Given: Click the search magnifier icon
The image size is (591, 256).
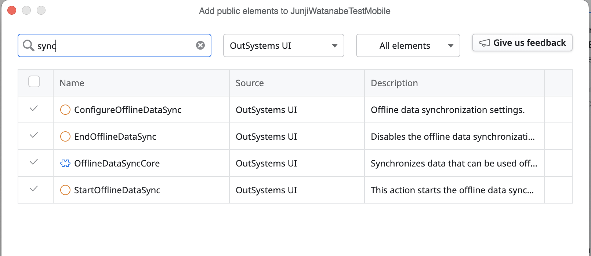Looking at the screenshot, I should [28, 45].
